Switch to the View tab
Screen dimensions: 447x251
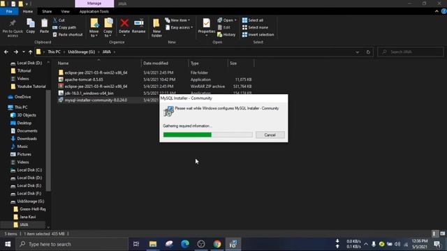pos(65,11)
